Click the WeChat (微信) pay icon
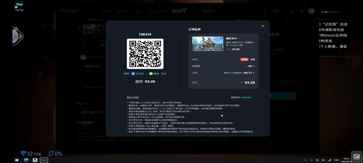Image resolution: width=363 pixels, height=163 pixels. pyautogui.click(x=151, y=74)
